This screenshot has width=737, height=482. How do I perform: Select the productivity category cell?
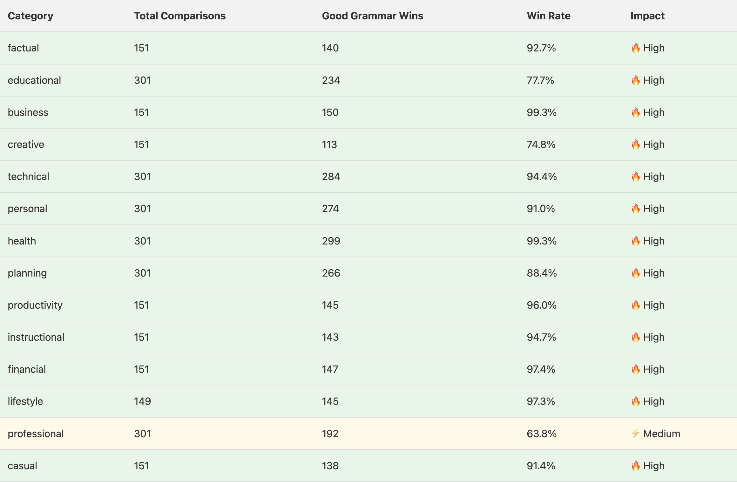[35, 305]
